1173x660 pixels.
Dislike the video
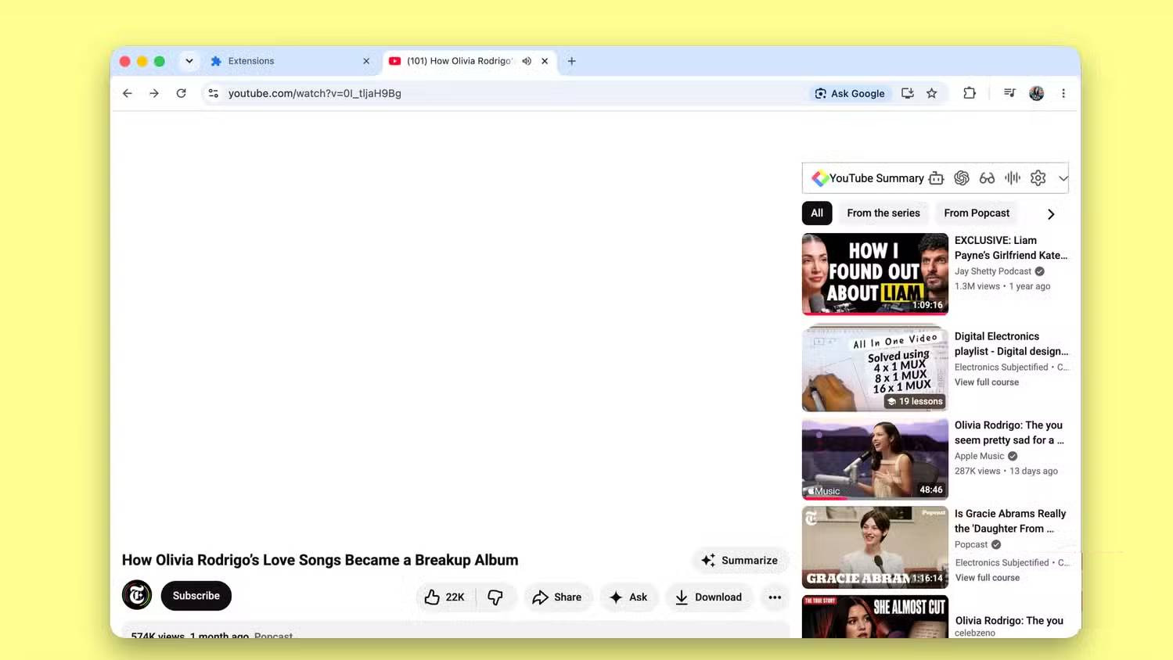click(x=495, y=597)
